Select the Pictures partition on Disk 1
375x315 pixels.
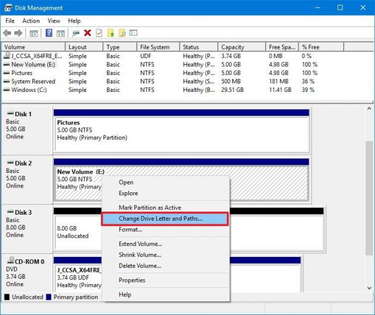pos(181,130)
